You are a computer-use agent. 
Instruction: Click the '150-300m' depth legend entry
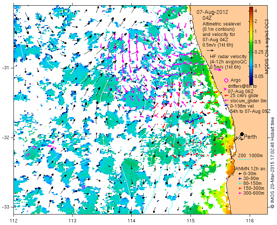pyautogui.click(x=253, y=188)
